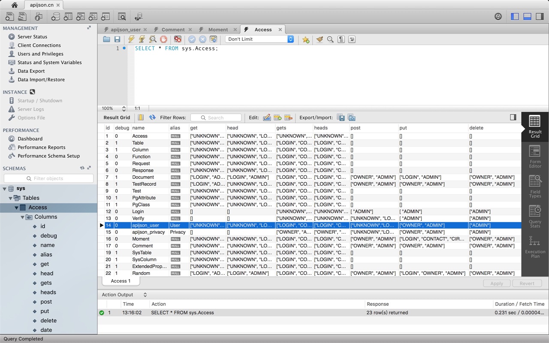This screenshot has height=343, width=549.
Task: Commit the transaction with the checkmark icon
Action: pyautogui.click(x=192, y=39)
